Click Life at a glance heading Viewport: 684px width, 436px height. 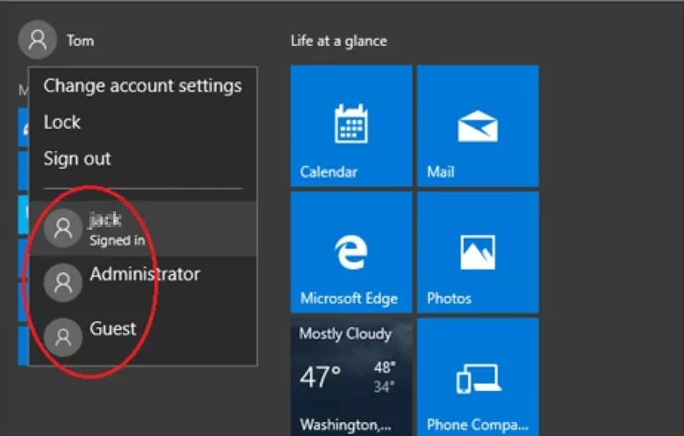point(339,41)
